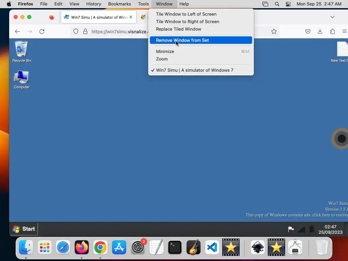Open the Trash in the Dock
This screenshot has height=261, width=348.
pos(322,247)
